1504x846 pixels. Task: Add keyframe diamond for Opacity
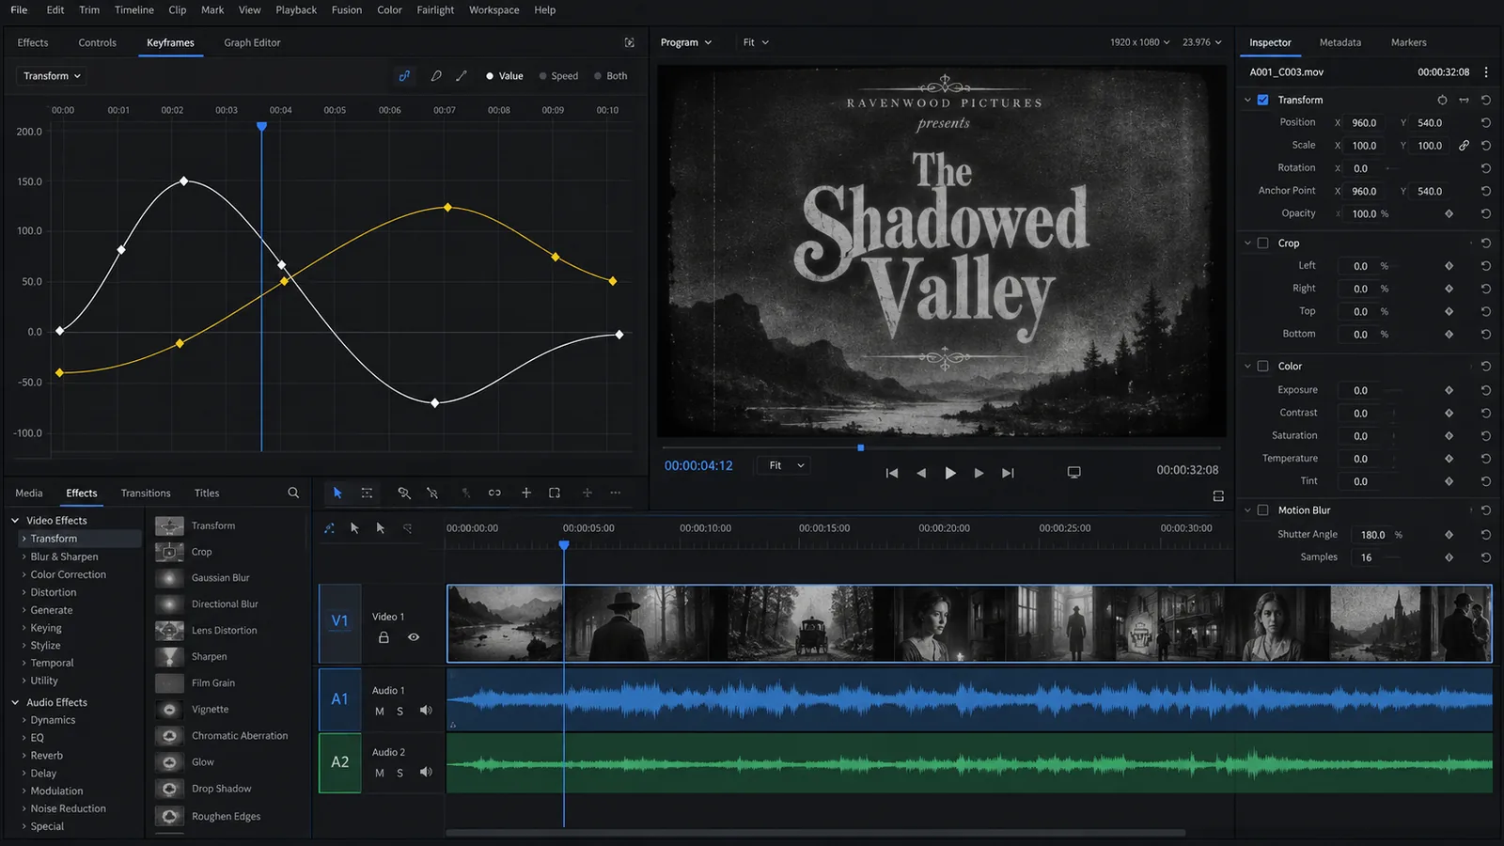pyautogui.click(x=1449, y=214)
